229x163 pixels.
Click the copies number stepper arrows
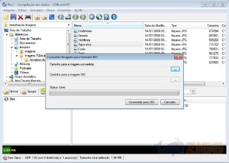point(193,91)
